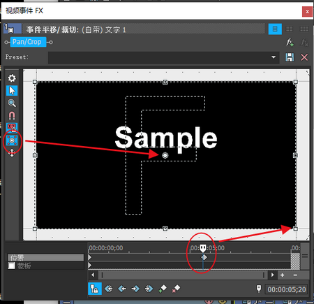Select the 位置 keyframe row
Screen dimensions: 314x304
click(x=45, y=257)
